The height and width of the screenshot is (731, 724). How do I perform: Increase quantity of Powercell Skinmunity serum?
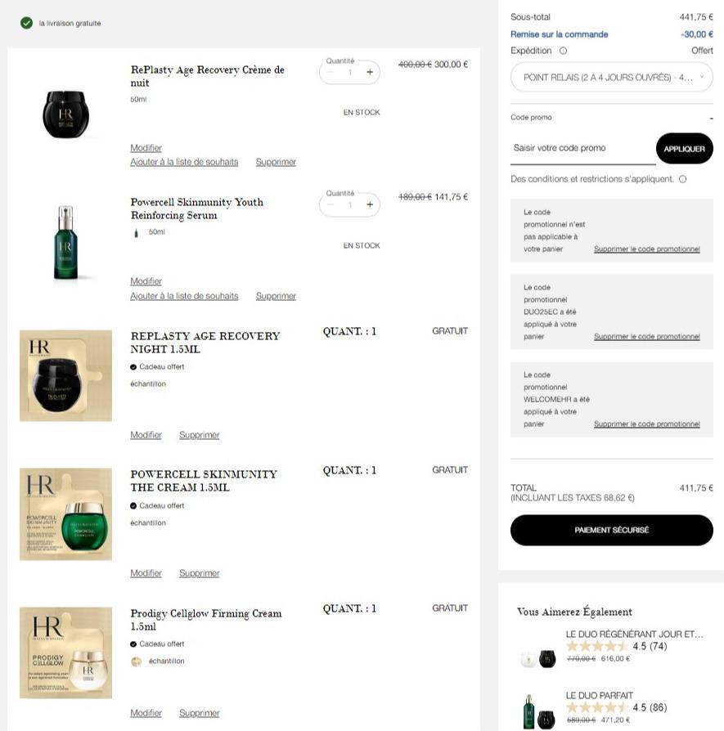(x=370, y=204)
